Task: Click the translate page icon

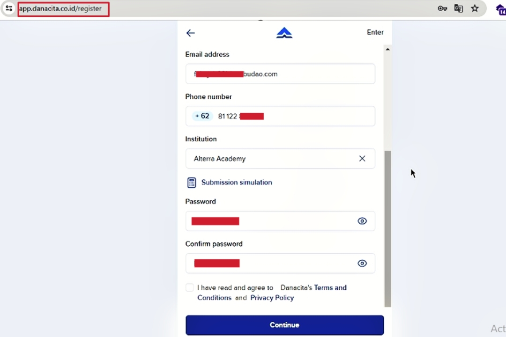Action: pyautogui.click(x=459, y=8)
